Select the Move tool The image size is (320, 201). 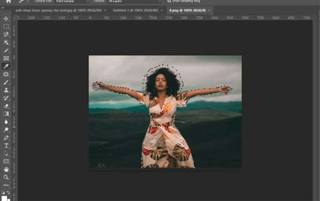point(6,19)
